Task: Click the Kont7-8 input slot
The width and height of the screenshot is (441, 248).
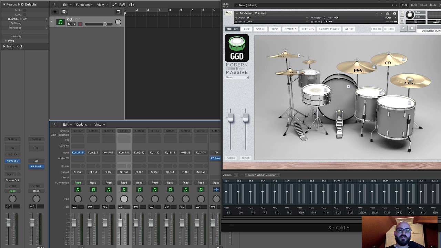Action: coord(124,153)
